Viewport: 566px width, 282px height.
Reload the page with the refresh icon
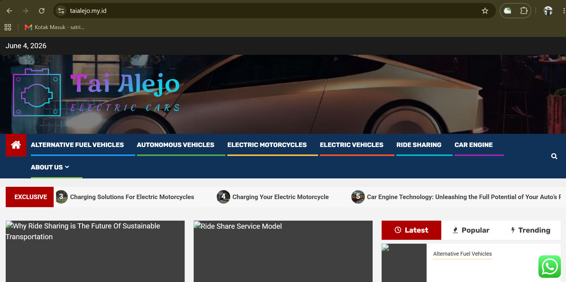[42, 11]
